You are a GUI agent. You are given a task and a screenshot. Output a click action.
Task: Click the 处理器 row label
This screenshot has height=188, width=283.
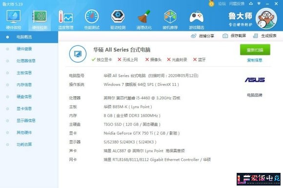point(75,98)
